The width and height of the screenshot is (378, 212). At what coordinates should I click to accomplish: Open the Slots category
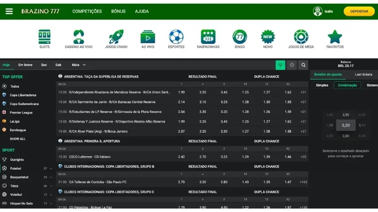tap(44, 39)
